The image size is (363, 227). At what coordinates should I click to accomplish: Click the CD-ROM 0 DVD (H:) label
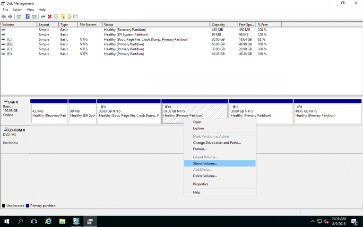tap(15, 140)
